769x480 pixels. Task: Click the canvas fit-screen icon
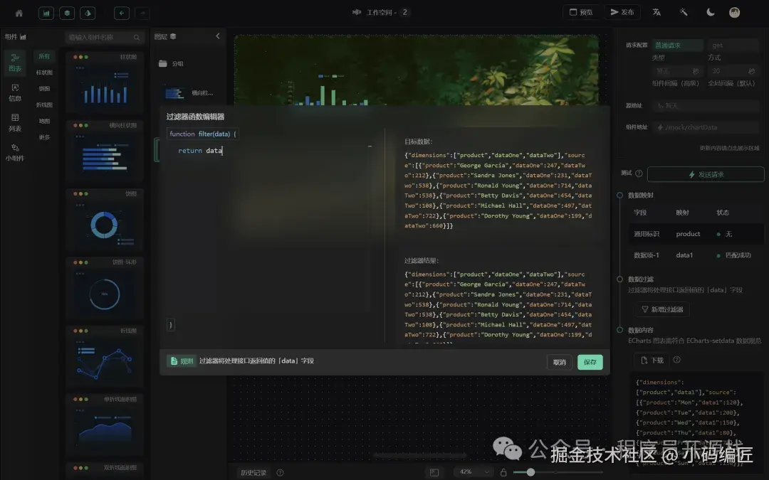(x=434, y=473)
